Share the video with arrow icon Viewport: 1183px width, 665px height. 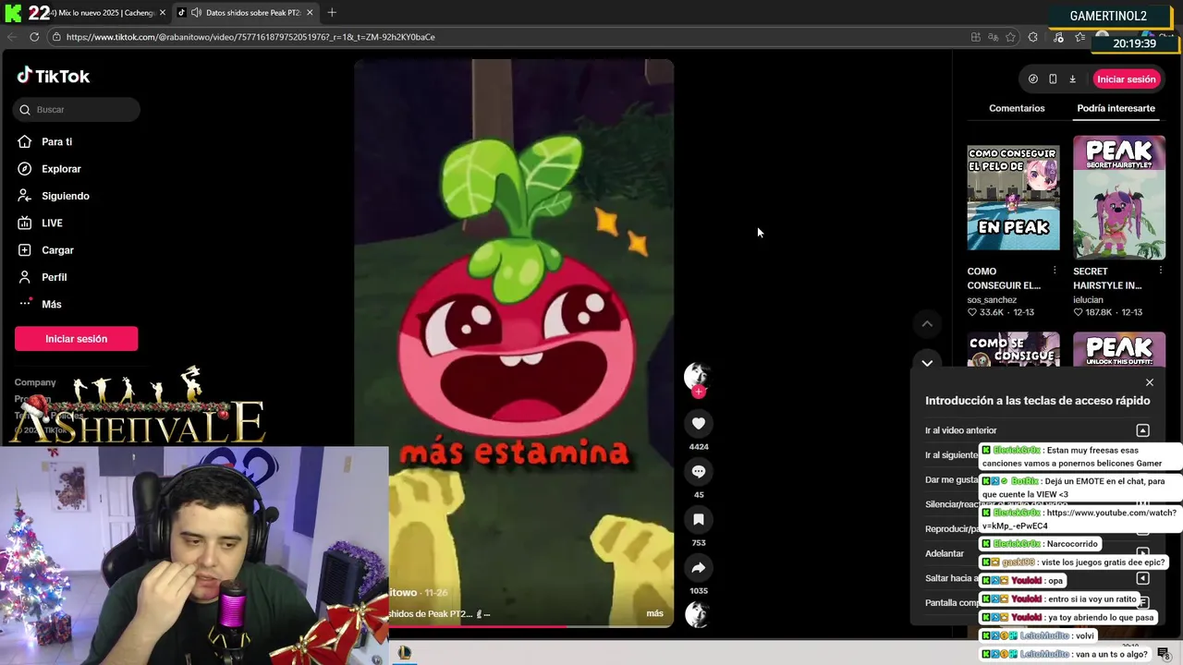coord(699,567)
